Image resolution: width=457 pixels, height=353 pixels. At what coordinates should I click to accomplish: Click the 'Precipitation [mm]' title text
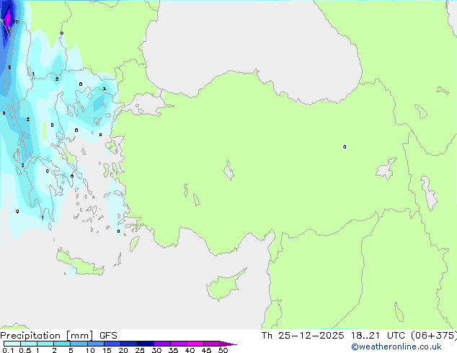point(47,336)
